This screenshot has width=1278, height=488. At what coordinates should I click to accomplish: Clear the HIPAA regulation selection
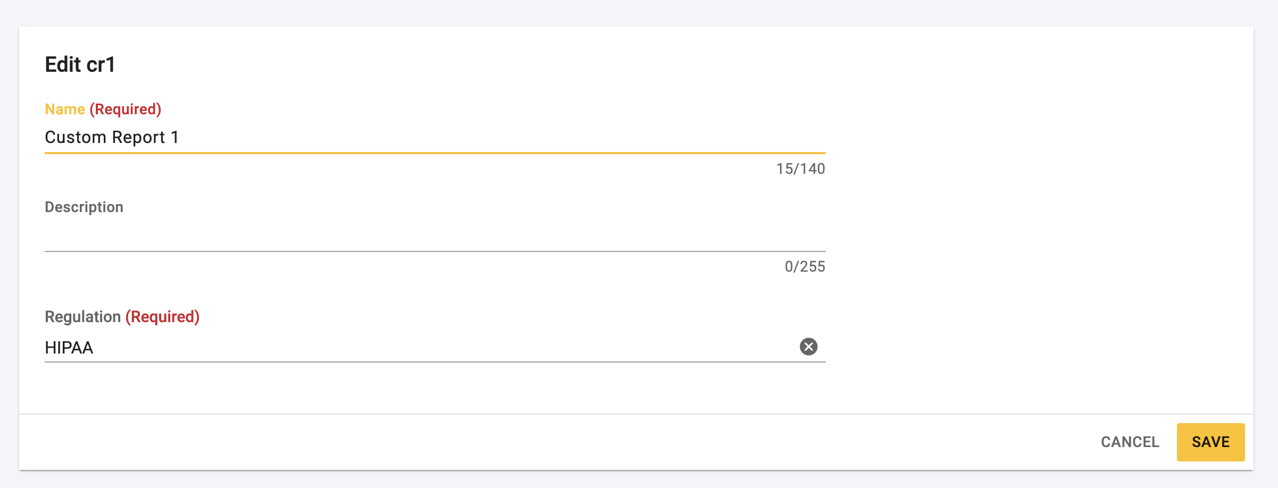click(x=808, y=347)
